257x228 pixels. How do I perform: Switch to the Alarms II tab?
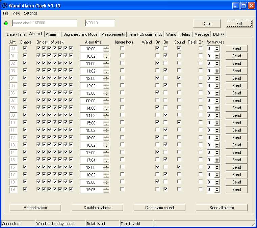click(x=52, y=34)
